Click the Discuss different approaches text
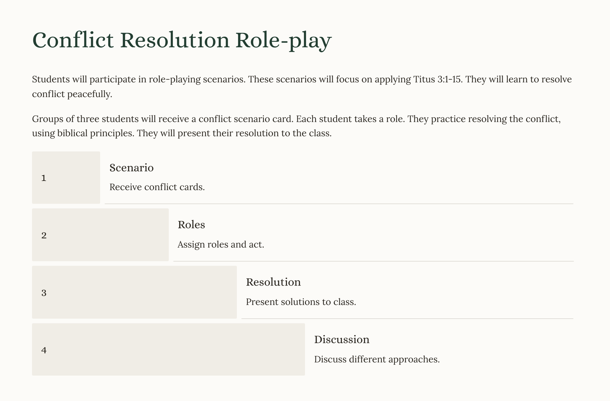This screenshot has height=401, width=610. click(377, 359)
